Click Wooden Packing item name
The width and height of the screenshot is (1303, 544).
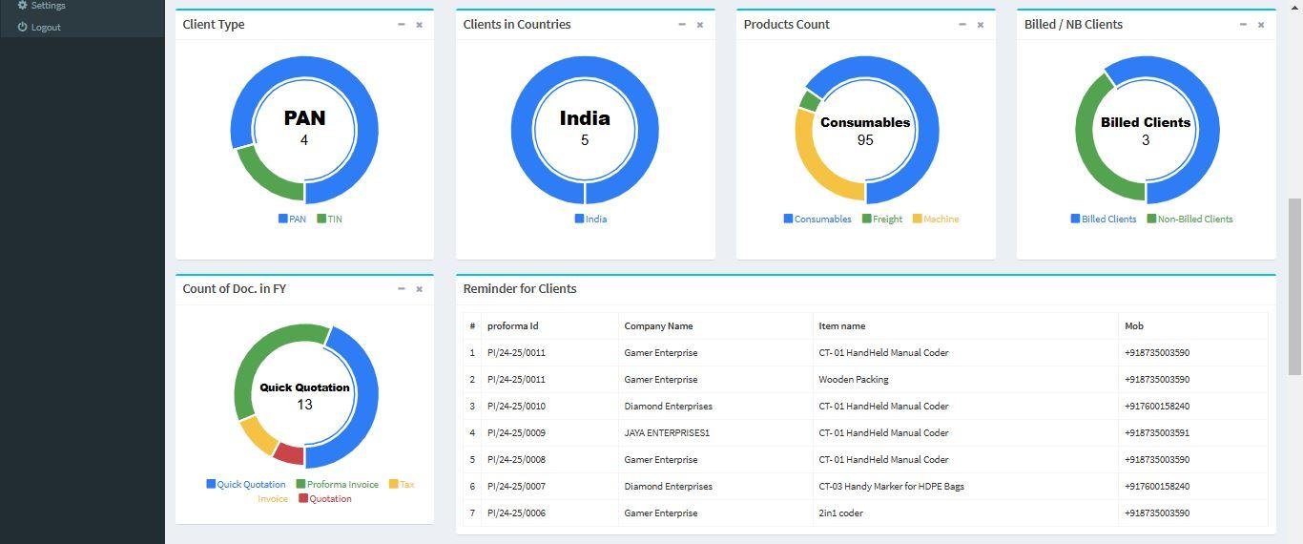854,380
